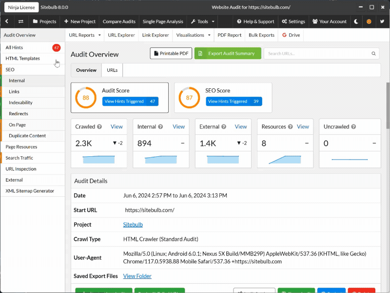This screenshot has height=293, width=390.
Task: Open Your Account
Action: pyautogui.click(x=330, y=21)
